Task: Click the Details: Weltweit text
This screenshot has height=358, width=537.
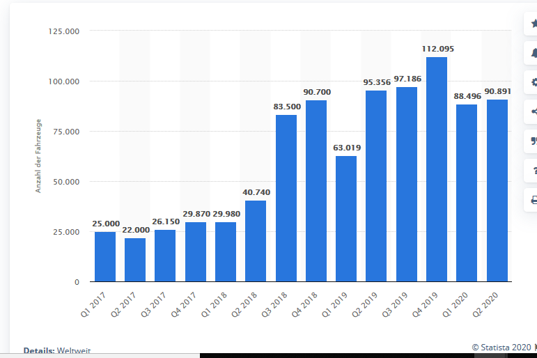Action: point(57,350)
